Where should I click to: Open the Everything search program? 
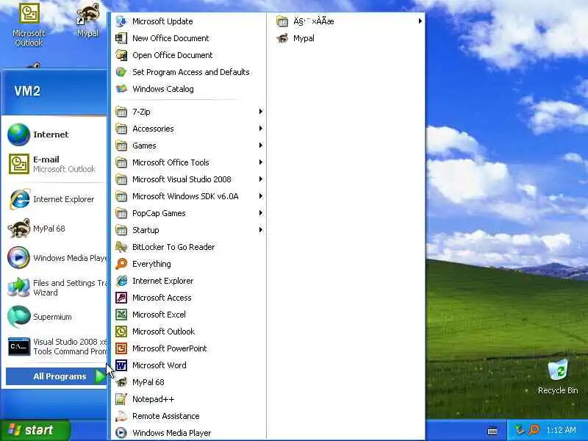(189, 264)
